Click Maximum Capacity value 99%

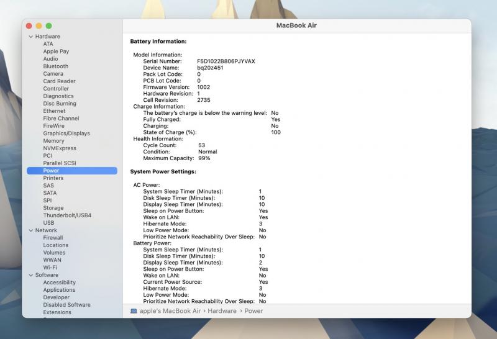click(x=204, y=158)
